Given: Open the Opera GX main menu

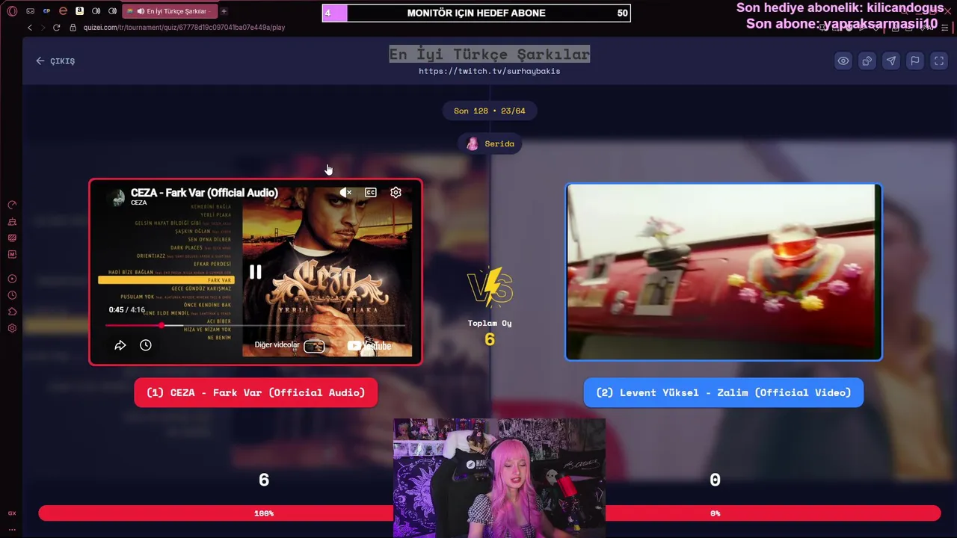Looking at the screenshot, I should 12,11.
